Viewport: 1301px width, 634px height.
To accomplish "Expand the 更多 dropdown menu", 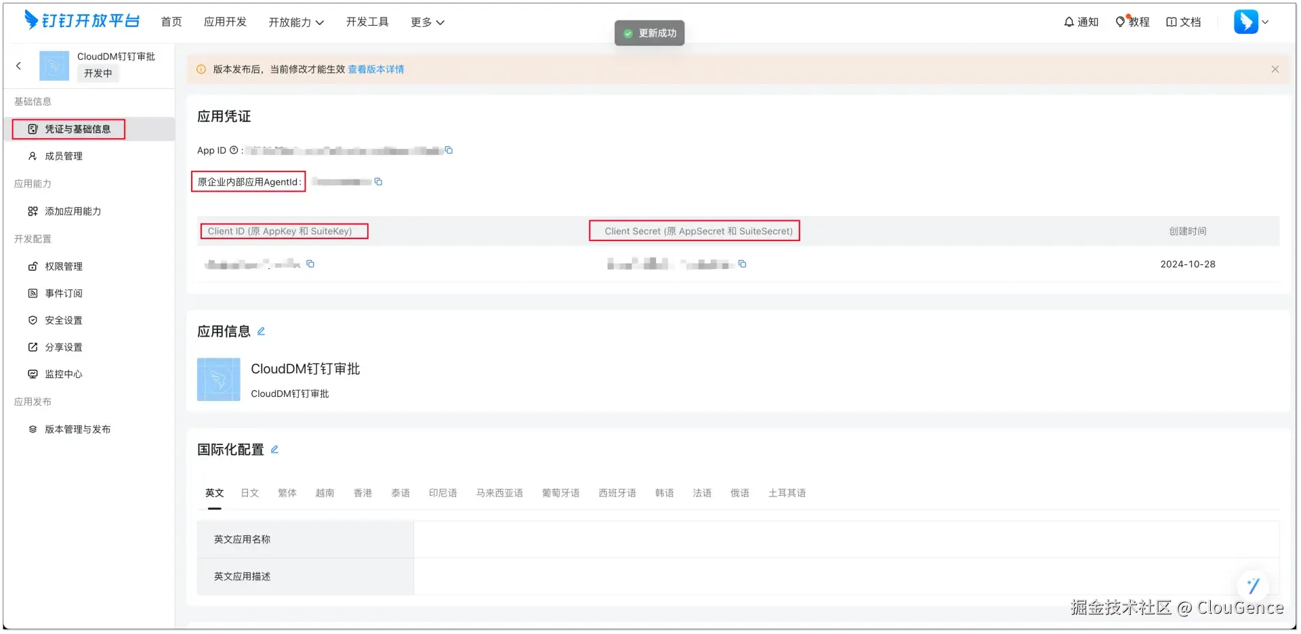I will click(428, 22).
